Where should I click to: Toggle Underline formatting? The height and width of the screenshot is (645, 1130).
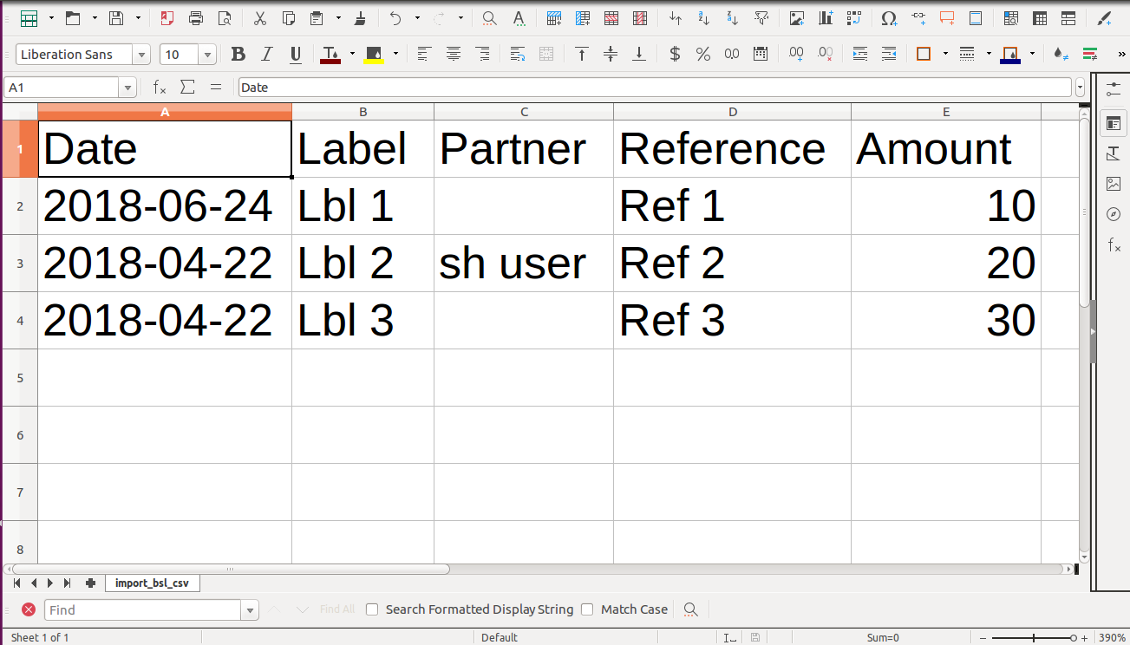[296, 54]
